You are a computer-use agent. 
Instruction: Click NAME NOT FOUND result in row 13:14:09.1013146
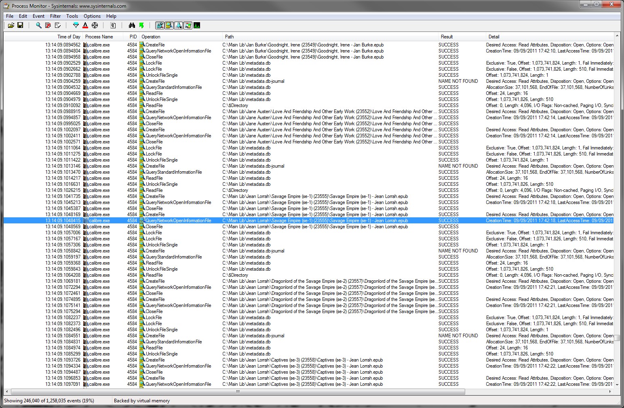[x=458, y=166]
